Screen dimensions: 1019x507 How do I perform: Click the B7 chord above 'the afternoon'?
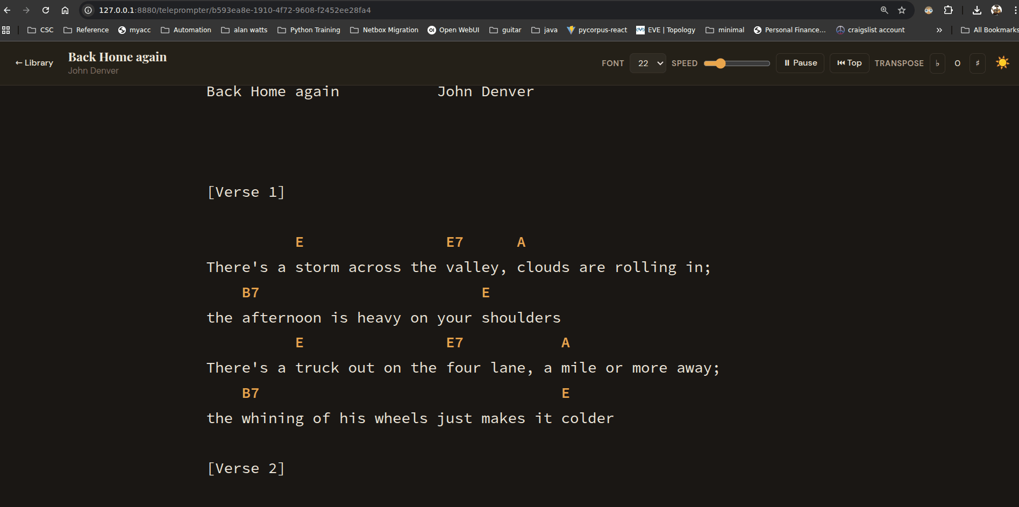coord(251,293)
